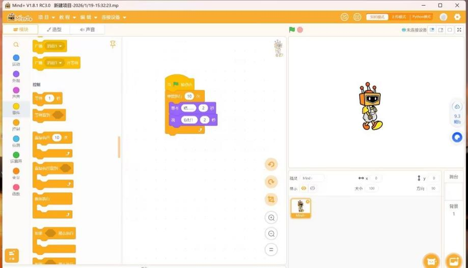Select the purple 外观 category circle
Viewport: 468px width, 268px height.
click(x=16, y=74)
